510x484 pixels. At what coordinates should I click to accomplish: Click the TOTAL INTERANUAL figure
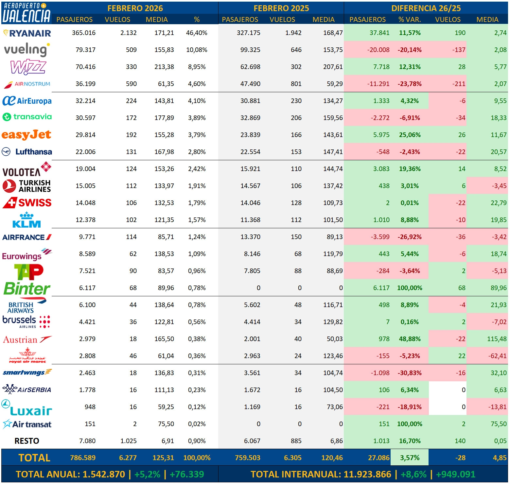pyautogui.click(x=363, y=474)
